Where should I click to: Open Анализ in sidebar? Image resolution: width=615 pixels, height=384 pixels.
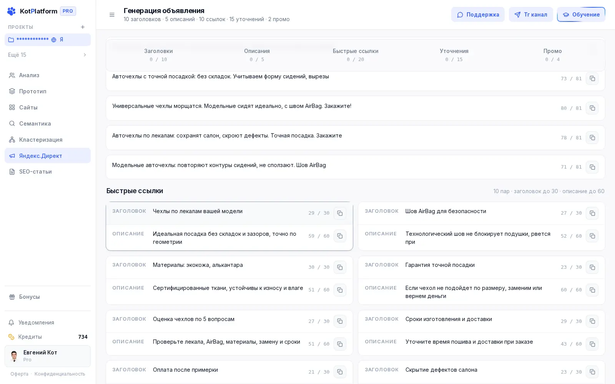48,75
